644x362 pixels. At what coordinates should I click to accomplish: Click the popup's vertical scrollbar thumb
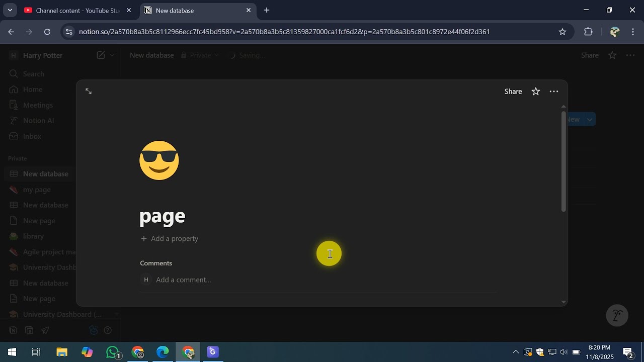(x=563, y=161)
